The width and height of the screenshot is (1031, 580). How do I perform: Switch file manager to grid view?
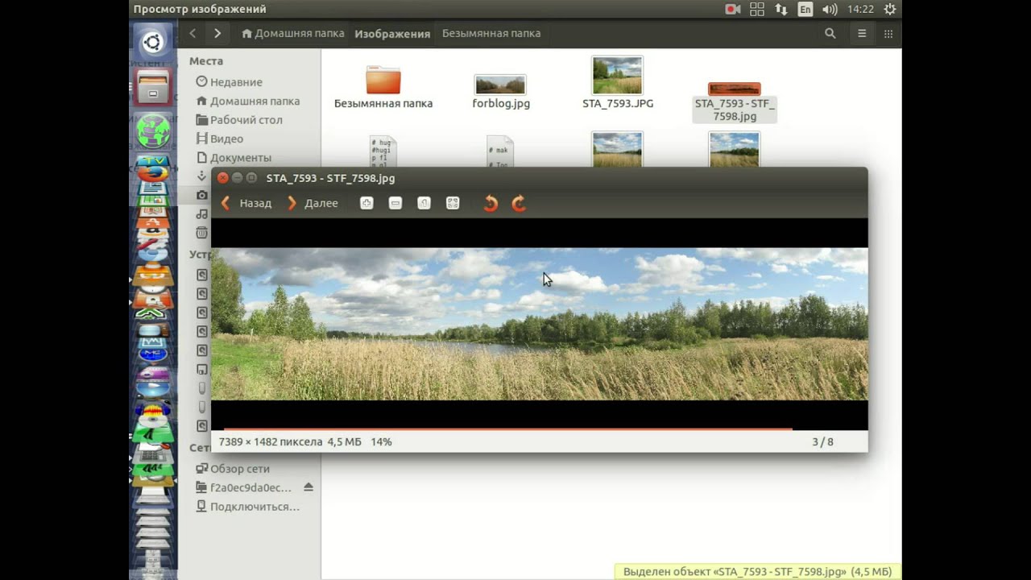point(888,34)
